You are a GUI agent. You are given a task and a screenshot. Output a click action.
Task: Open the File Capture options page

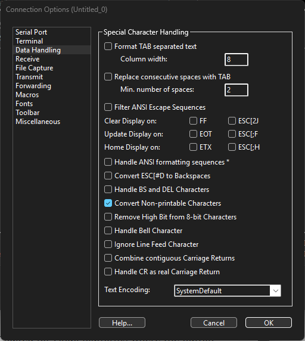[x=52, y=68]
